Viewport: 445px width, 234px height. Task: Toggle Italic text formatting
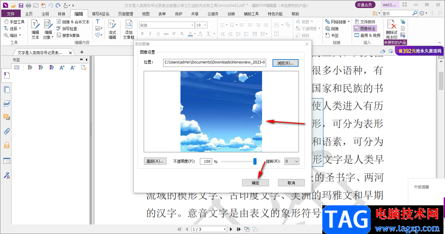pyautogui.click(x=150, y=34)
